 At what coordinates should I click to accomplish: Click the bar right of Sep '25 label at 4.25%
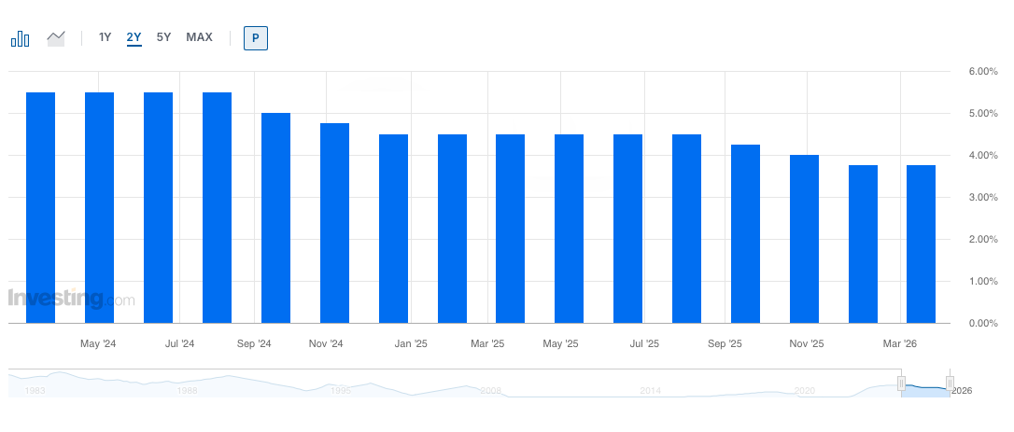tap(746, 233)
